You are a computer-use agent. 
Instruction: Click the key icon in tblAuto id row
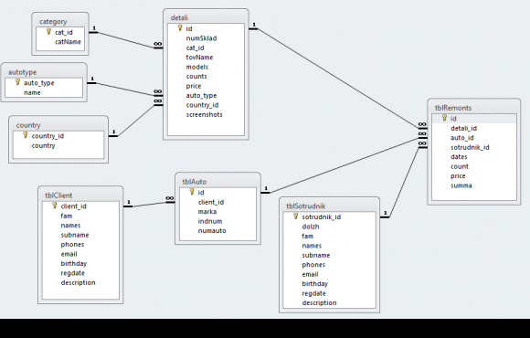(192, 192)
